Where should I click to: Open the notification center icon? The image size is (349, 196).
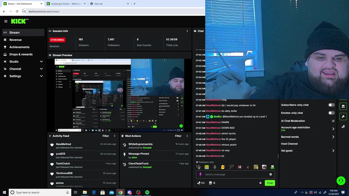tap(343, 192)
